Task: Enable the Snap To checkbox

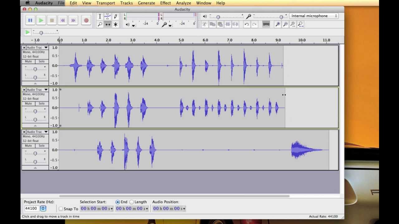Action: (61, 209)
